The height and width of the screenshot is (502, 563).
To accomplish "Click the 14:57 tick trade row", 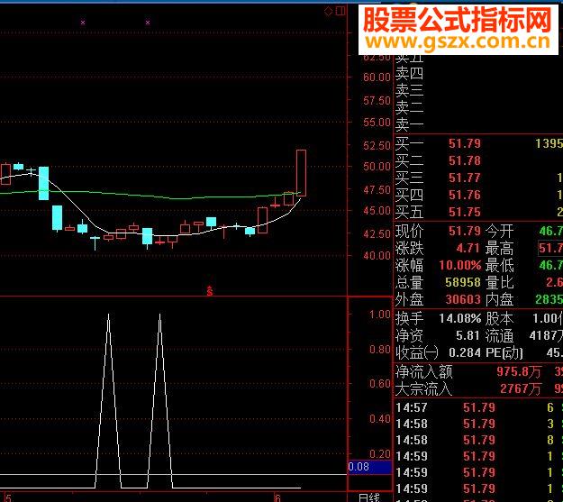I will [x=479, y=407].
